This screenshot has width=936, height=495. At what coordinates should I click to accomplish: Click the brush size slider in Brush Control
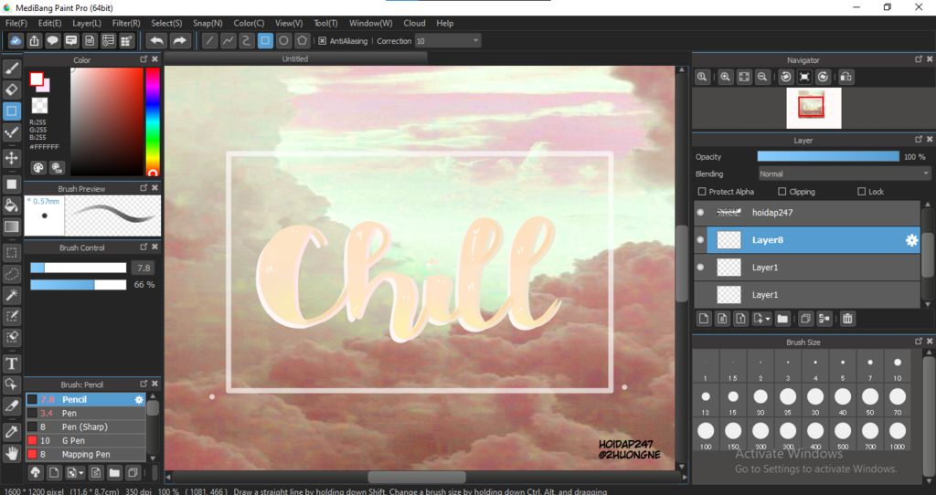79,268
